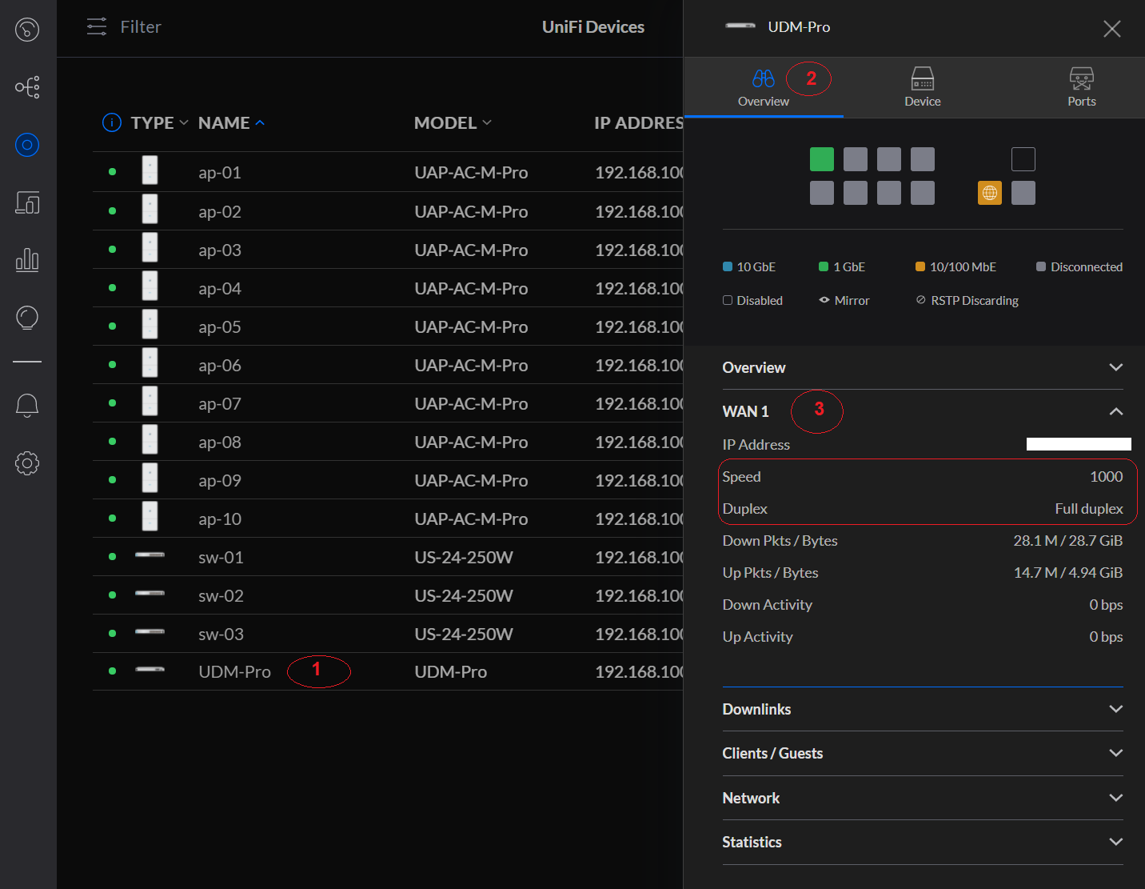
Task: Open the ap-03 device row
Action: [x=388, y=250]
